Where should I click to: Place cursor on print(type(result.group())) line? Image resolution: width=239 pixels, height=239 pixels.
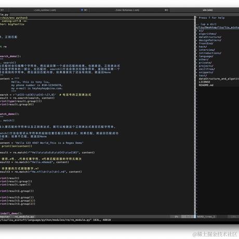pyautogui.click(x=21, y=101)
